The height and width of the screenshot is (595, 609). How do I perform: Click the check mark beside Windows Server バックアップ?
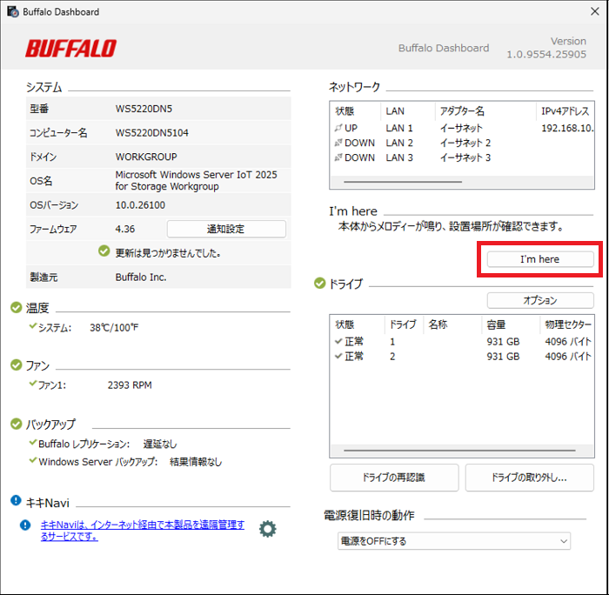click(x=33, y=460)
